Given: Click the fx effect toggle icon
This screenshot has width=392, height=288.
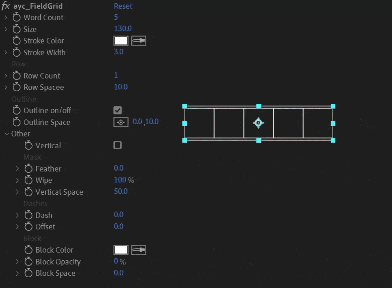Looking at the screenshot, I should coord(5,6).
